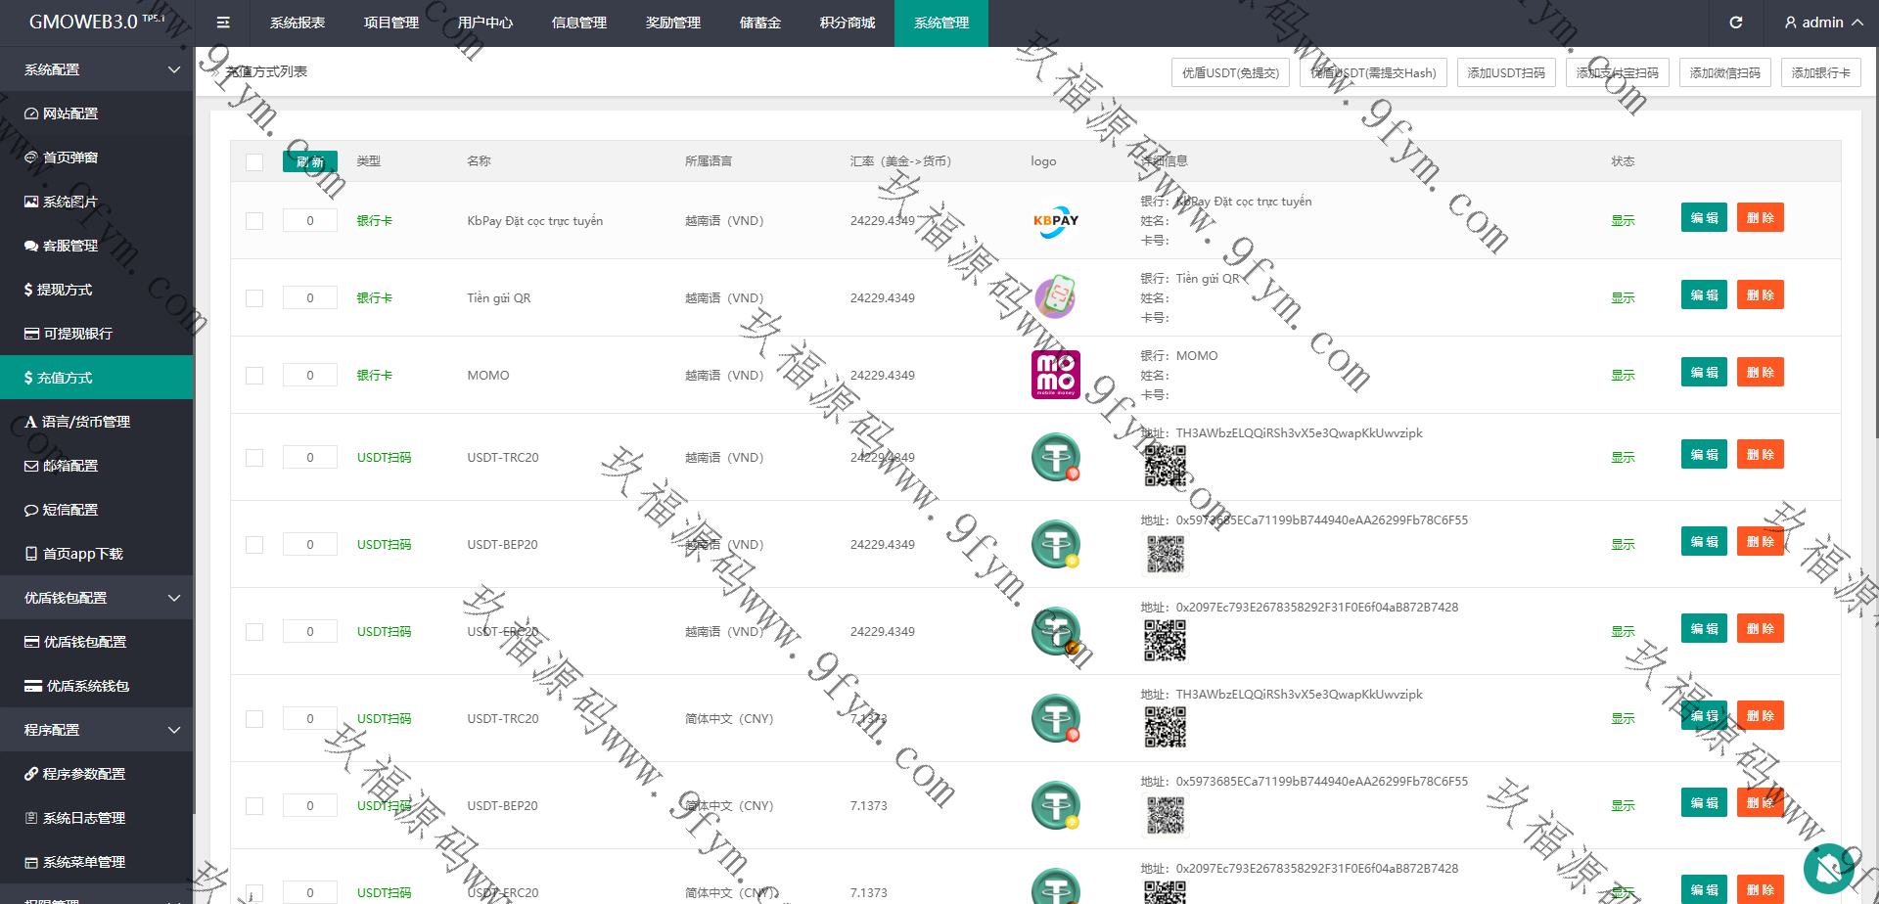Image resolution: width=1879 pixels, height=904 pixels.
Task: Open the admin user dropdown
Action: [1823, 23]
